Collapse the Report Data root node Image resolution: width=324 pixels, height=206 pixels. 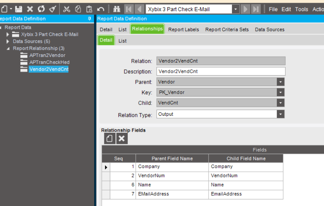(1, 28)
